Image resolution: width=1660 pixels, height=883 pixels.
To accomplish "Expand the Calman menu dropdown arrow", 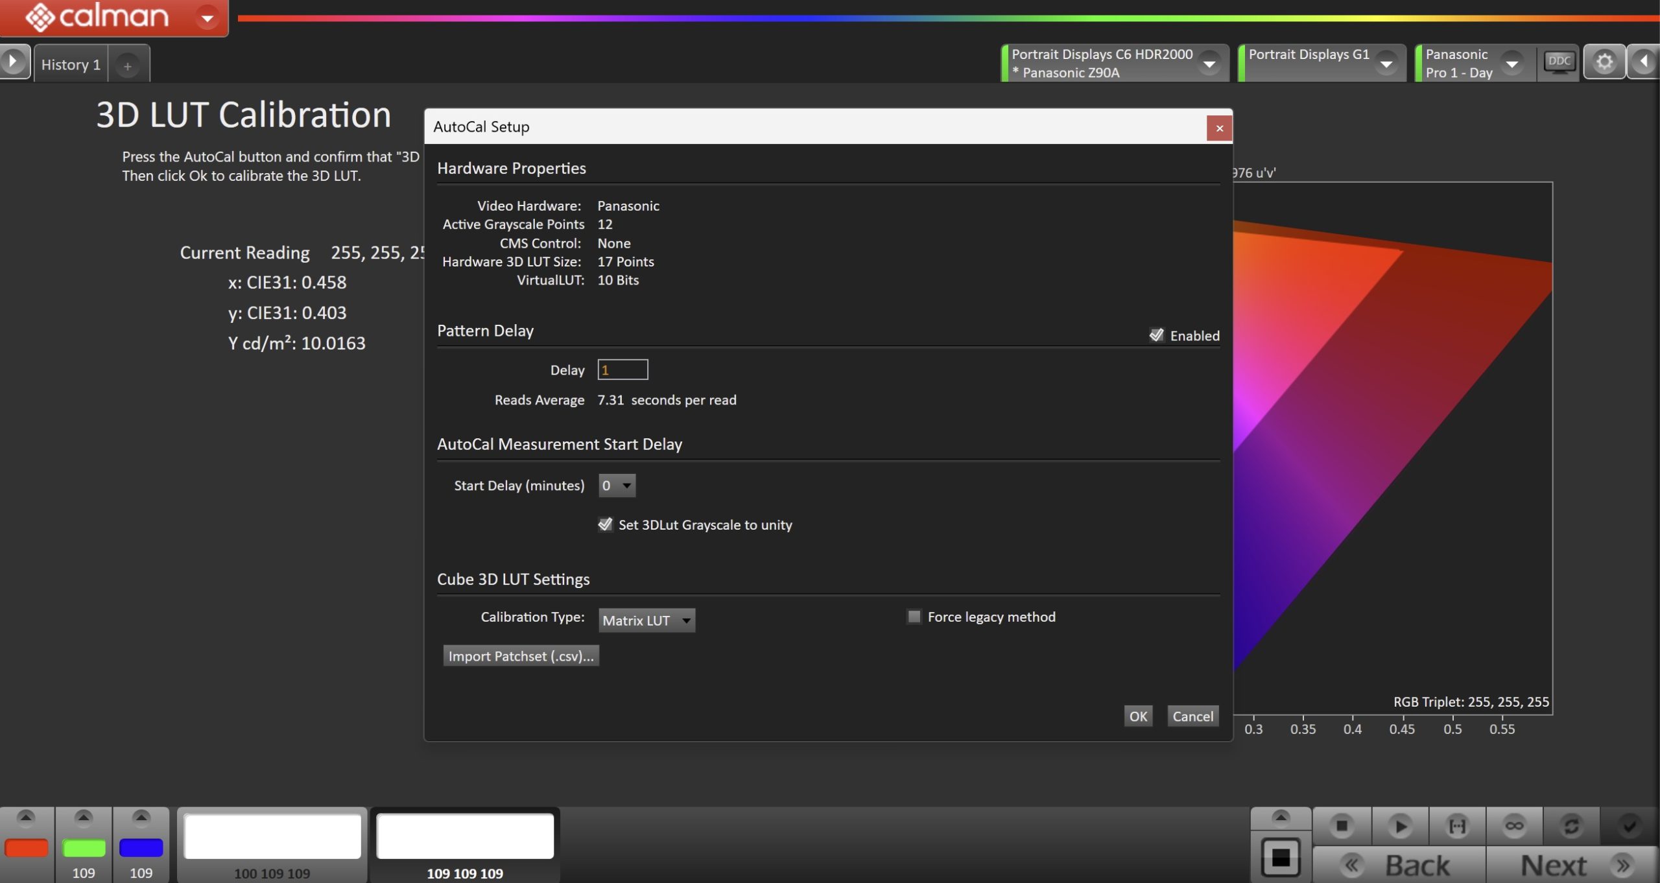I will 207,18.
